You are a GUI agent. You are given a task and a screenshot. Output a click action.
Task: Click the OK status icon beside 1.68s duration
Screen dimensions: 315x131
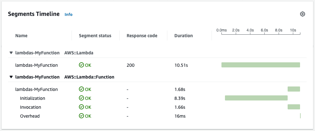pyautogui.click(x=81, y=89)
